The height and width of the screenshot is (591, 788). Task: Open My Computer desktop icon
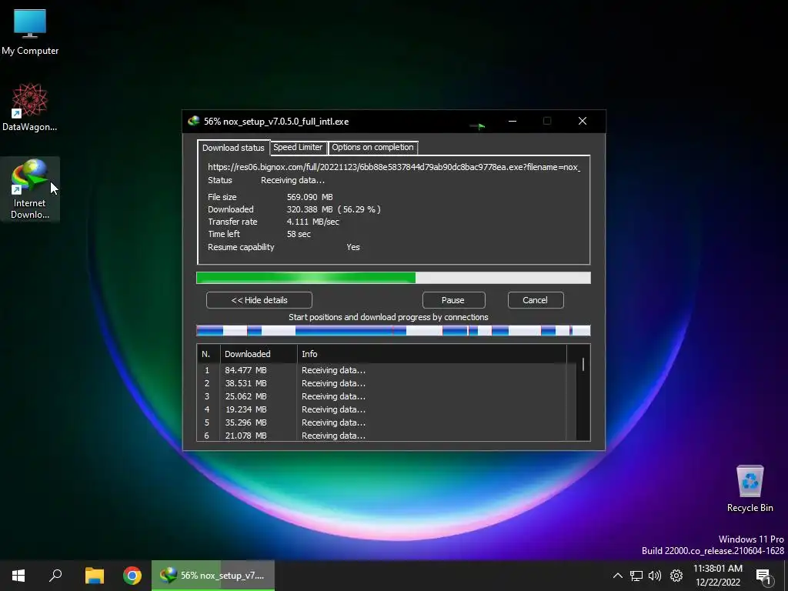[x=30, y=32]
